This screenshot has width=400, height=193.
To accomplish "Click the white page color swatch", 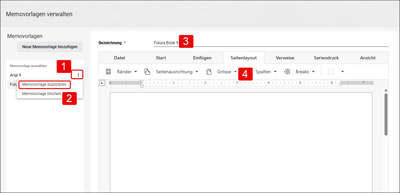I will [331, 72].
